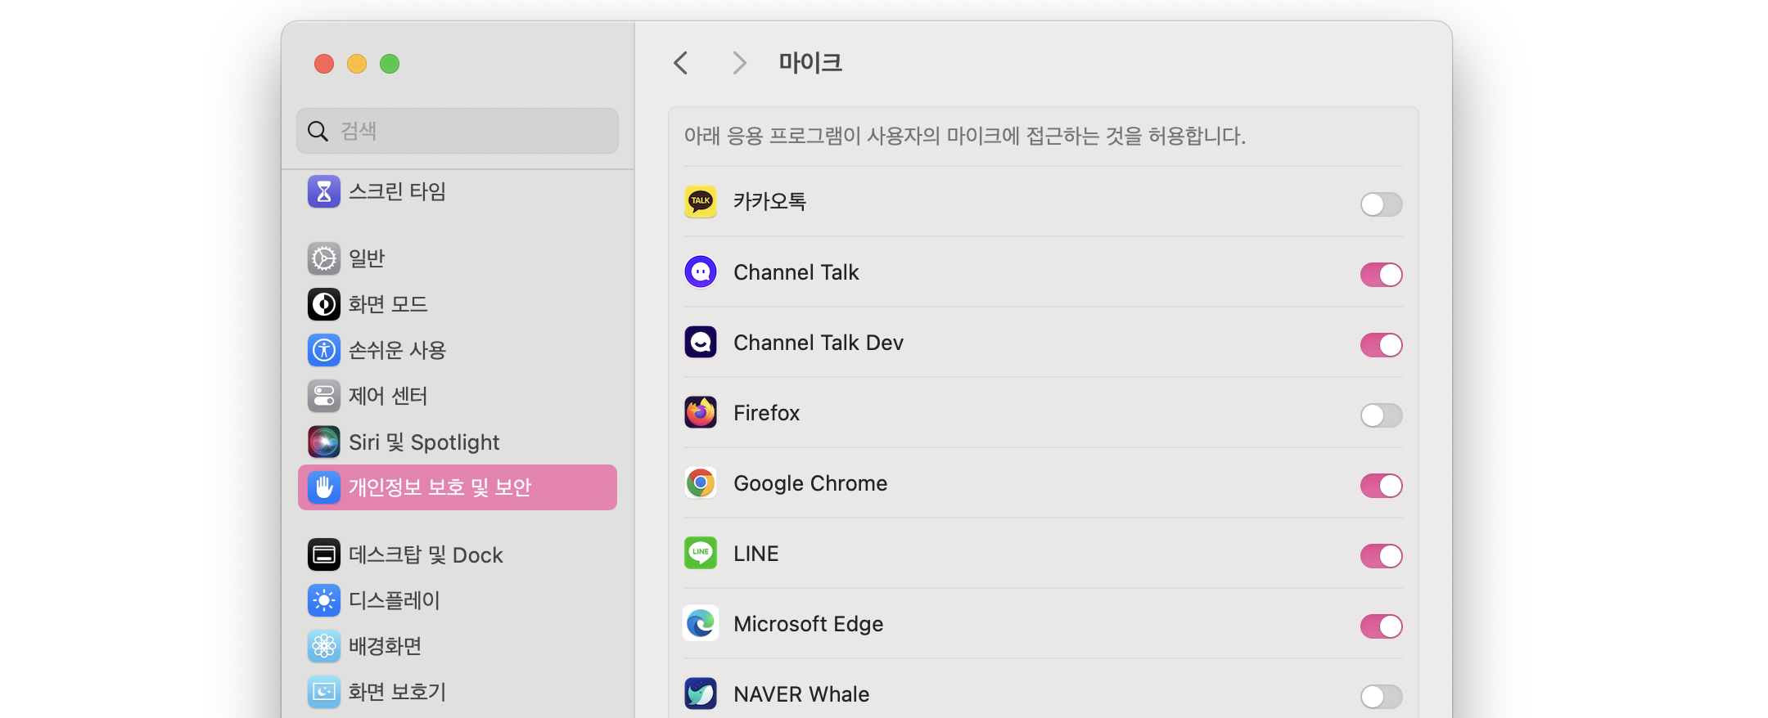The height and width of the screenshot is (718, 1768).
Task: Click the Google Chrome label
Action: [810, 483]
